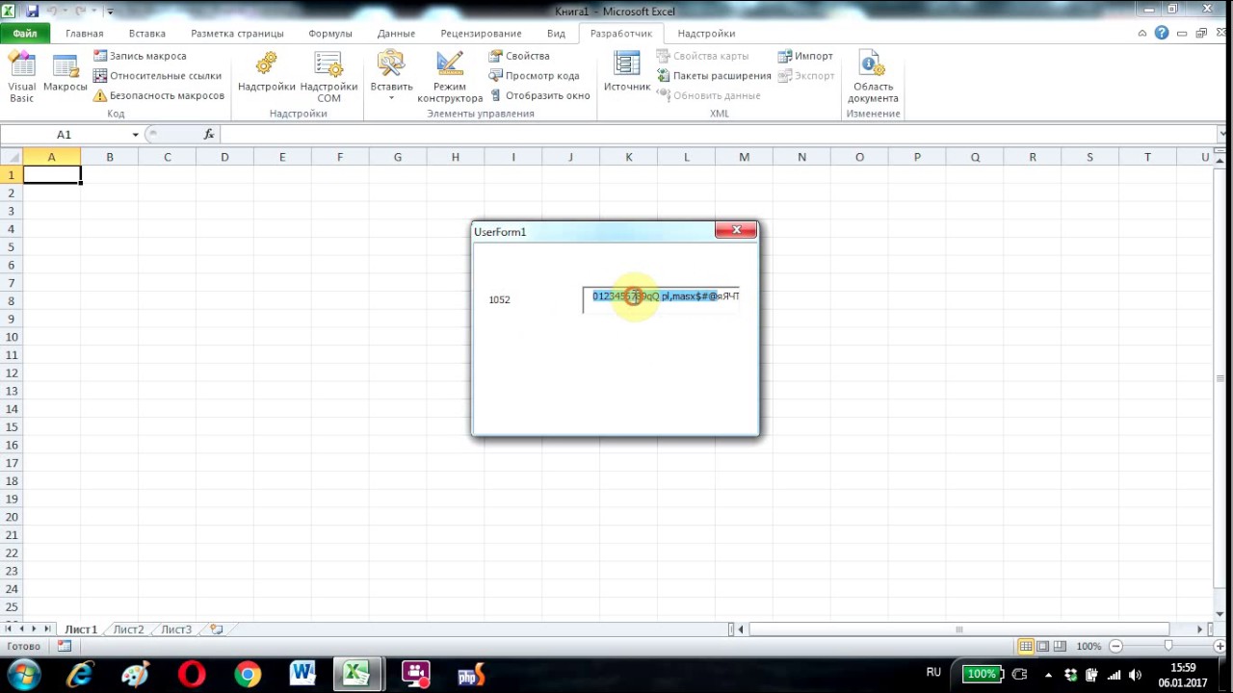Switch to Разметка страницы tab
This screenshot has height=693, width=1233.
237,33
